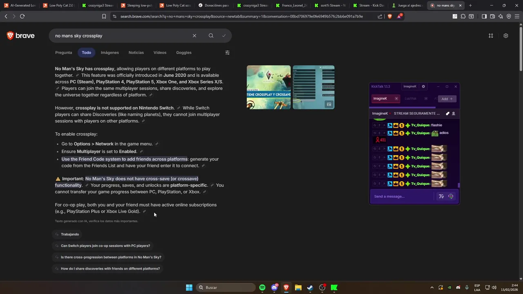Viewport: 523px width, 294px height.
Task: Open KickTalk settings gear icon
Action: click(x=423, y=87)
